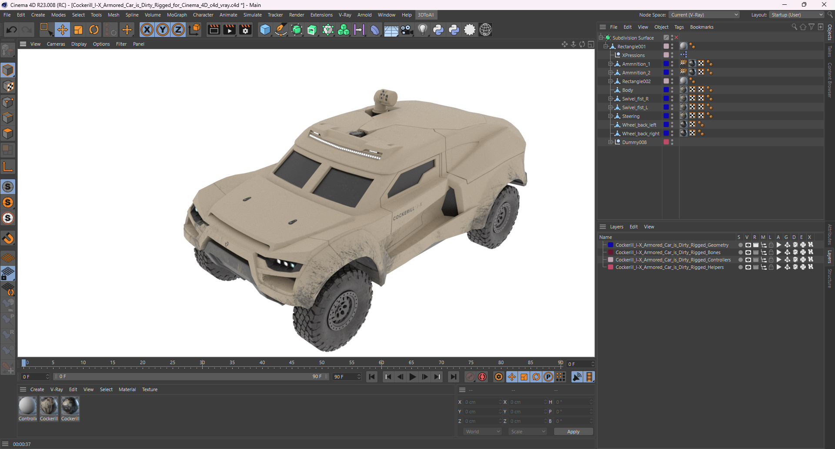Select the Scale tool

tap(78, 30)
